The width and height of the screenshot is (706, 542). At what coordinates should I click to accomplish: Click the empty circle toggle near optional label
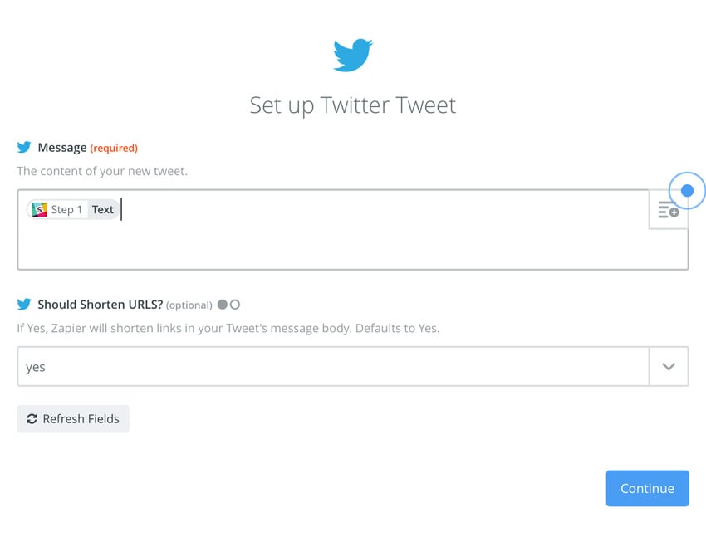click(x=235, y=305)
